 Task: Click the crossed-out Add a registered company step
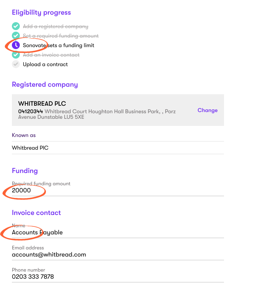[x=55, y=27]
